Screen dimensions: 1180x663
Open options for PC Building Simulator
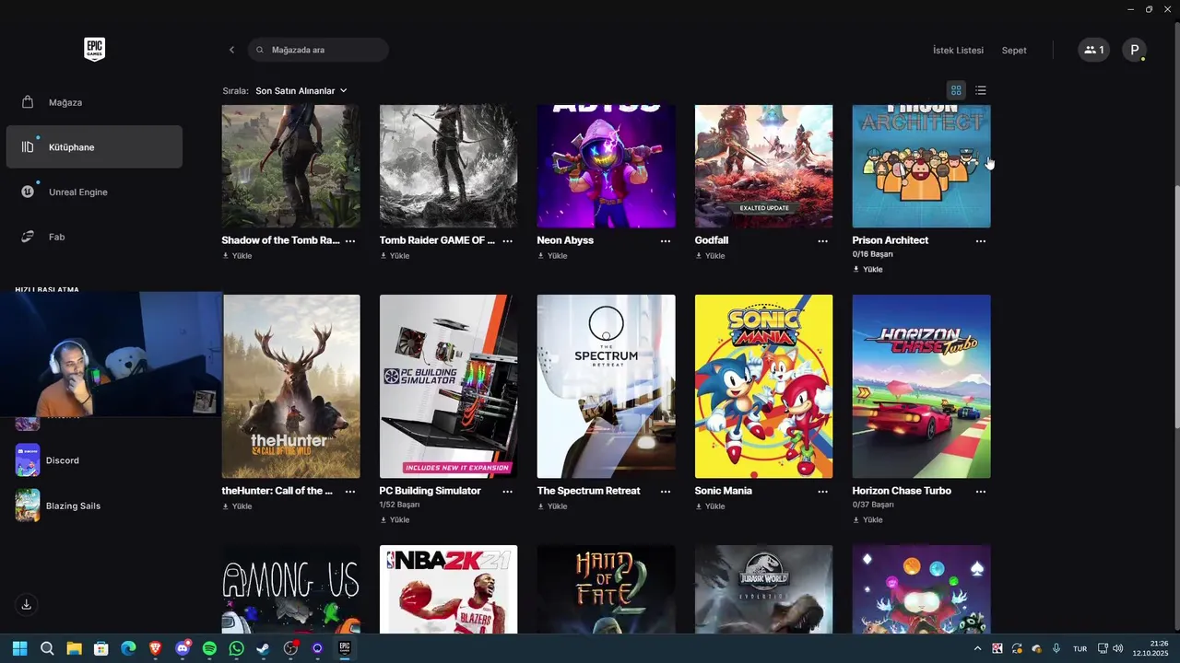[x=508, y=491]
